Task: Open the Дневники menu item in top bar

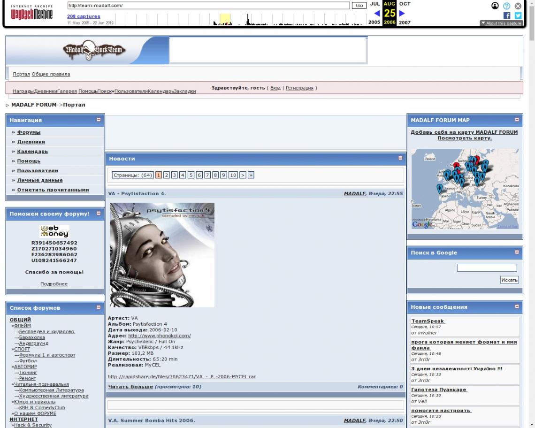Action: click(46, 91)
